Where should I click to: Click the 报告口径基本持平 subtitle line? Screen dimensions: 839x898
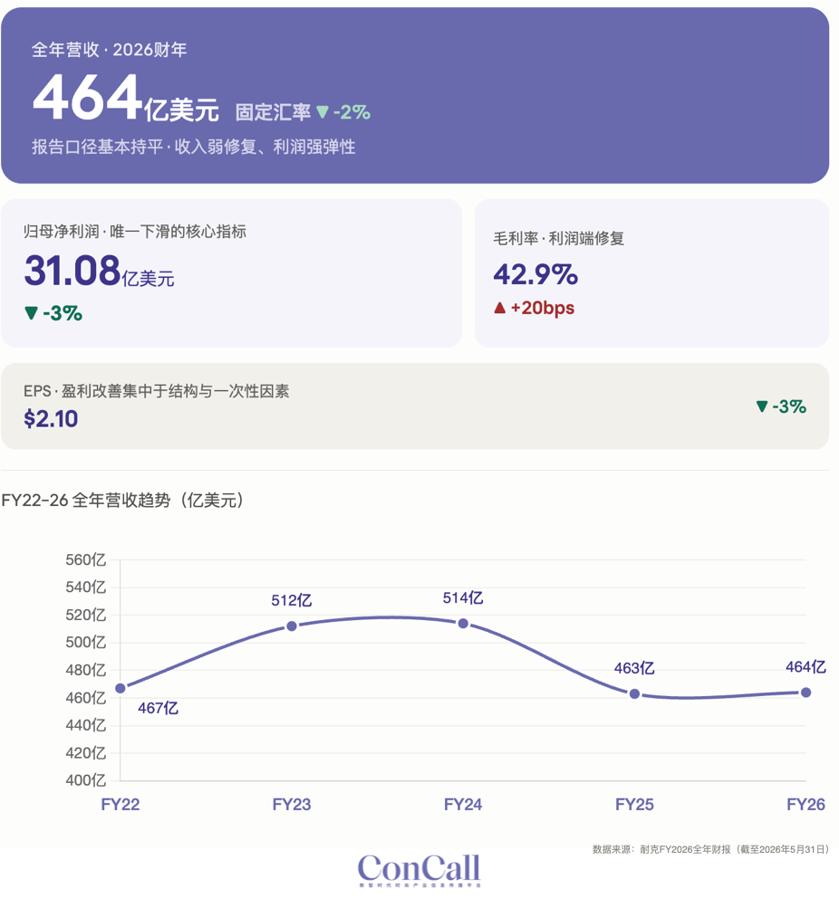(x=194, y=147)
